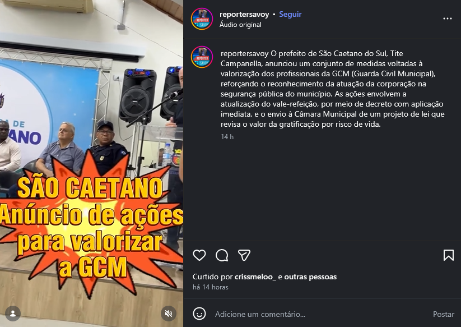Viewport: 461px width, 327px height.
Task: Focus the Adicione um comentário field
Action: (x=320, y=314)
